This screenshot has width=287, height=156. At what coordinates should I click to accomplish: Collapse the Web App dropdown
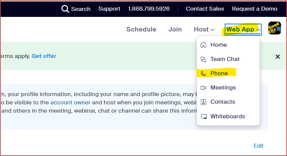[243, 29]
